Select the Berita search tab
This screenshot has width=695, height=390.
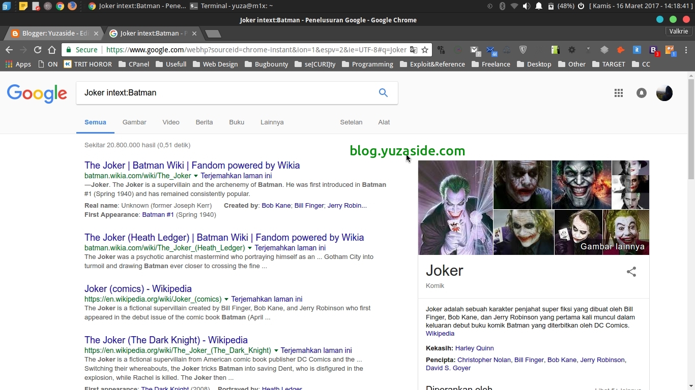[204, 122]
